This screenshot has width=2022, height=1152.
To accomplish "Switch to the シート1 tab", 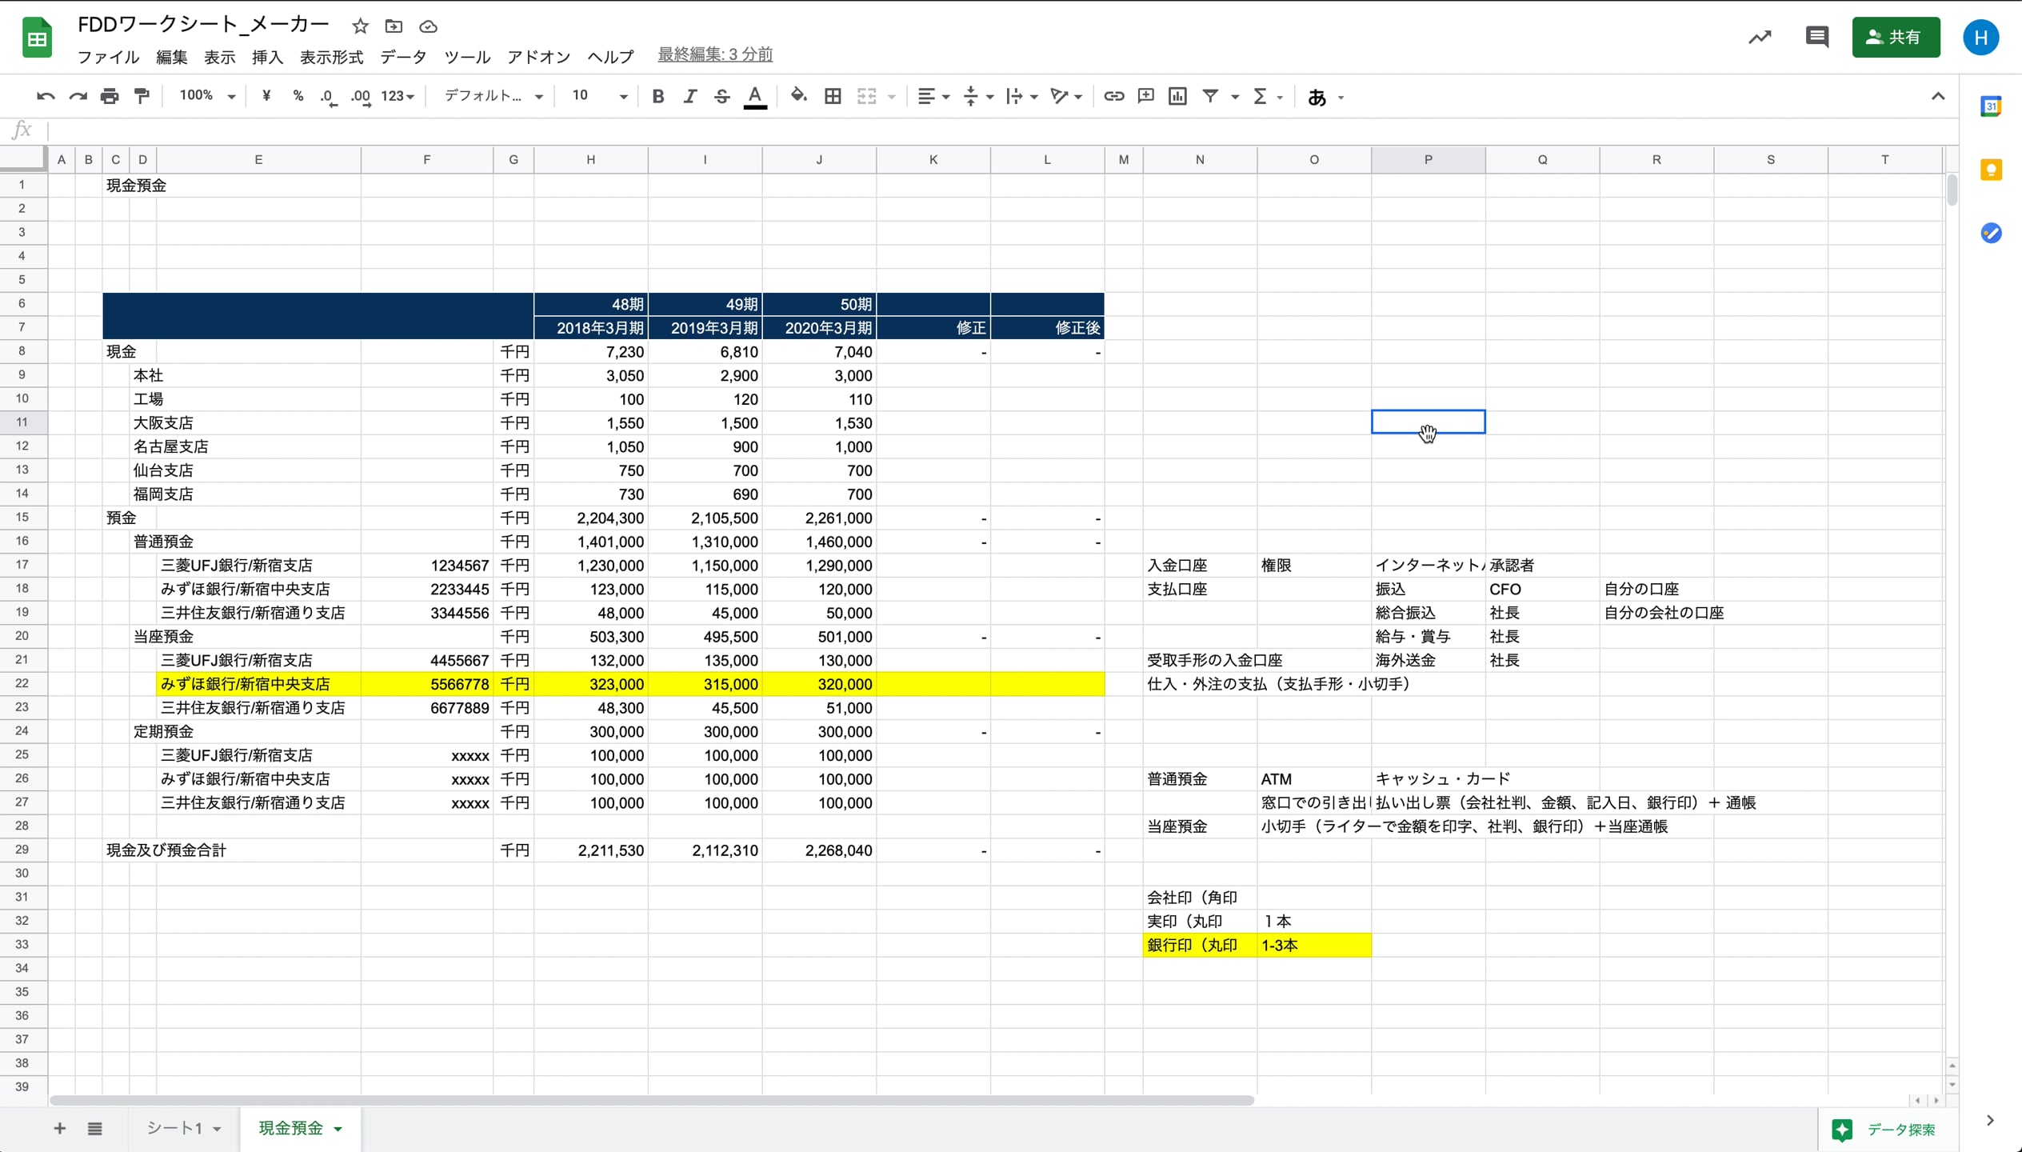I will coord(174,1128).
